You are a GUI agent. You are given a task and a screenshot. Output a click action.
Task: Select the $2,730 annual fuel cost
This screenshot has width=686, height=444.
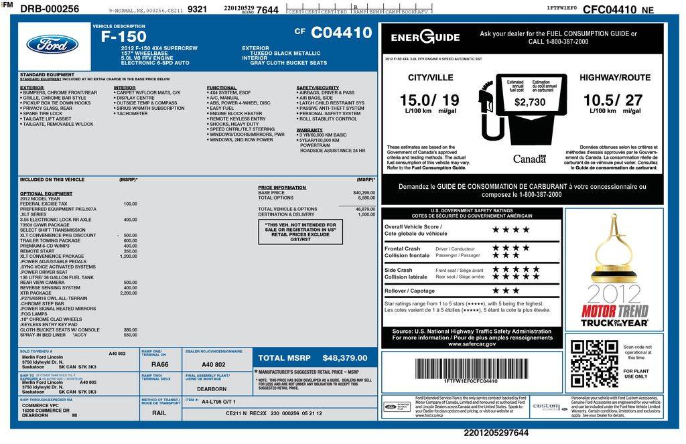pyautogui.click(x=530, y=102)
